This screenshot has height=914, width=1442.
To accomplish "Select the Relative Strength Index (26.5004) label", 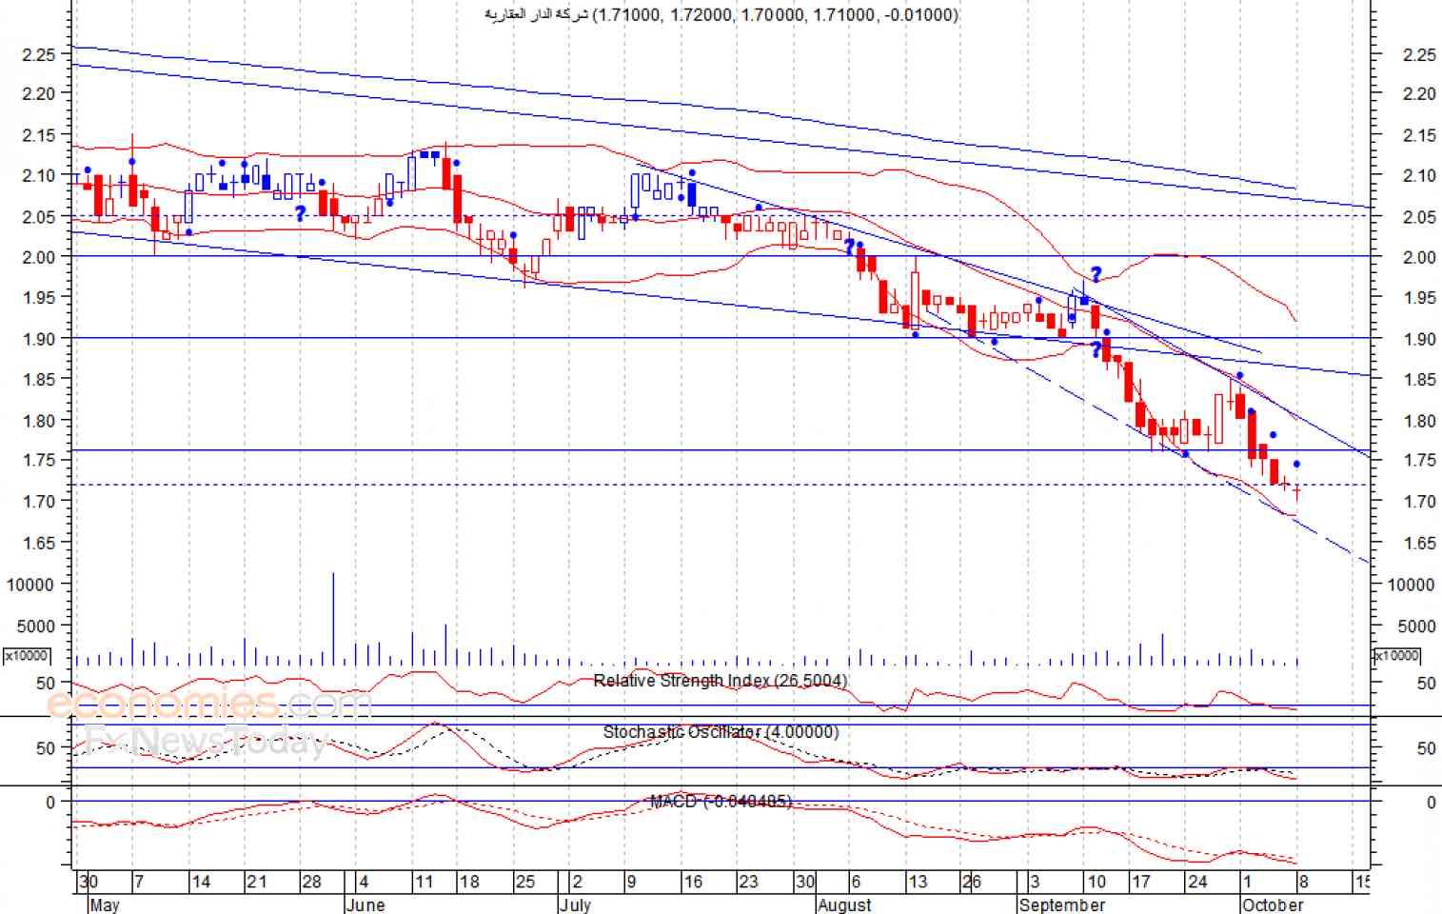I will point(720,681).
